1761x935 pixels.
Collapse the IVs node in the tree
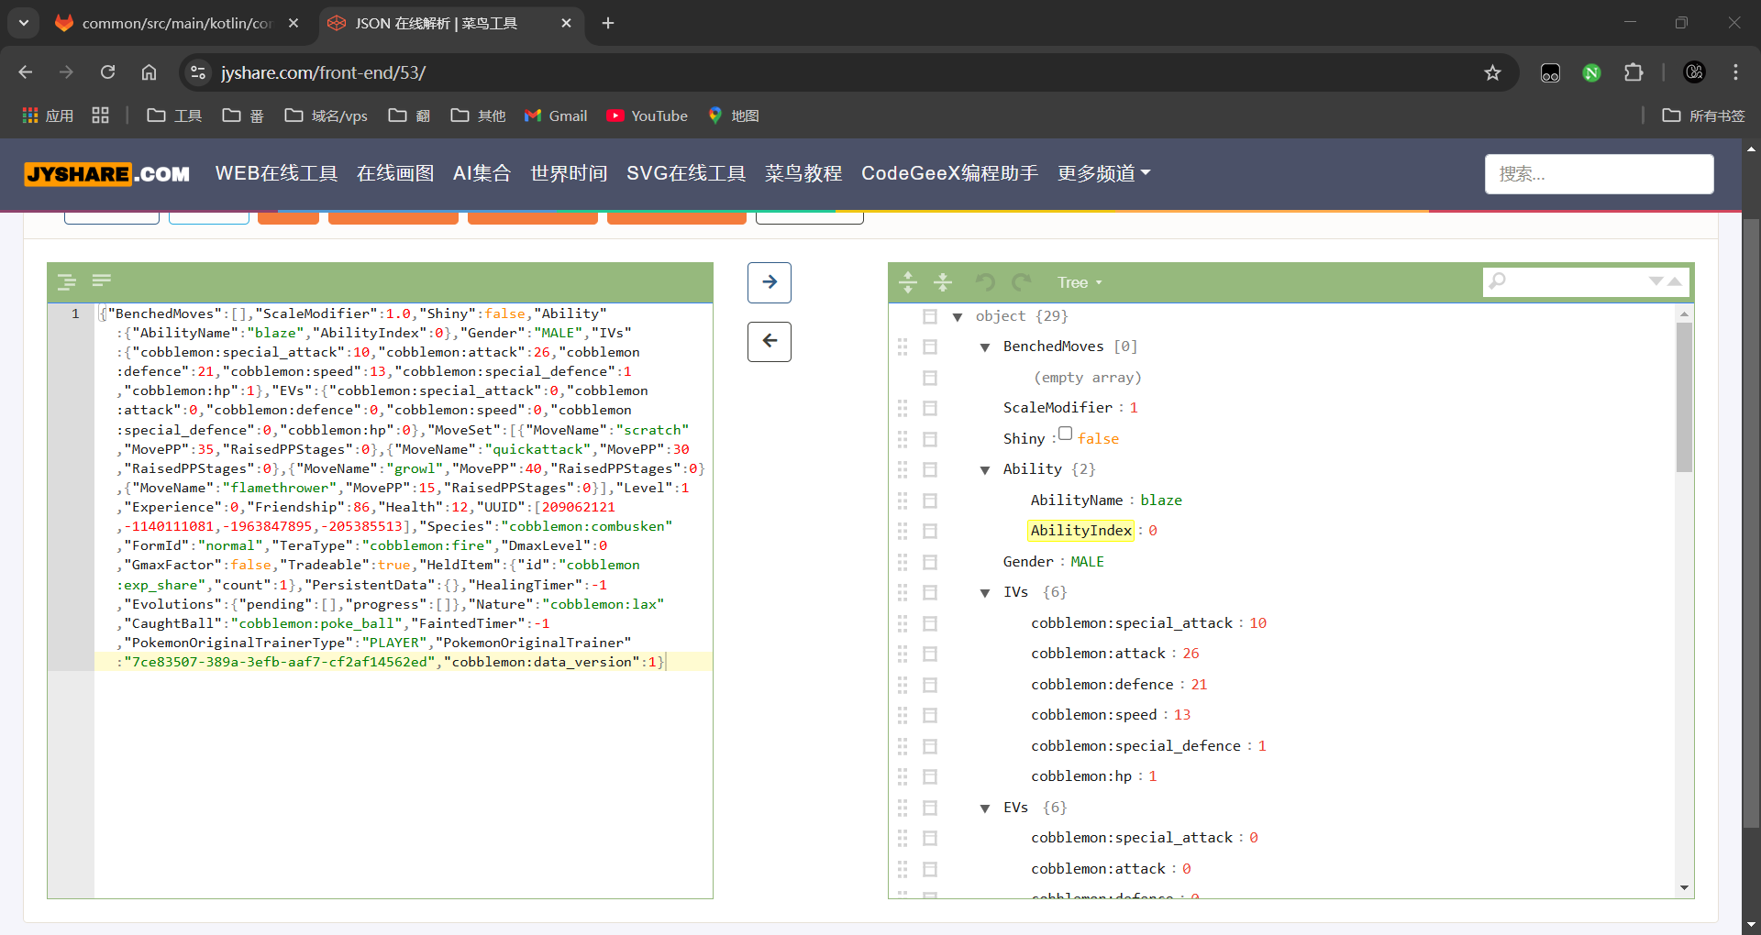pos(985,593)
